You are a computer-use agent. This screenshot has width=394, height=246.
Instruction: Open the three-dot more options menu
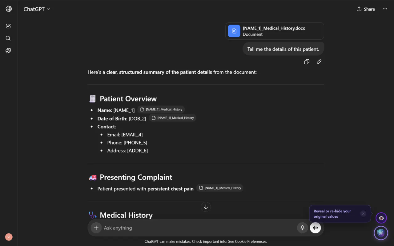(x=385, y=9)
